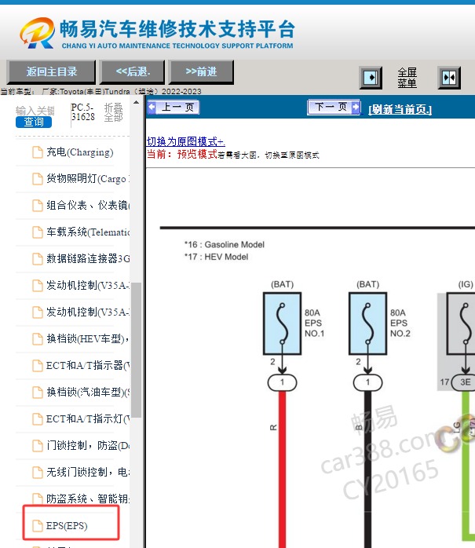This screenshot has height=548, width=475.
Task: Open the 全屏菜单 fullscreen menu label
Action: pyautogui.click(x=407, y=78)
